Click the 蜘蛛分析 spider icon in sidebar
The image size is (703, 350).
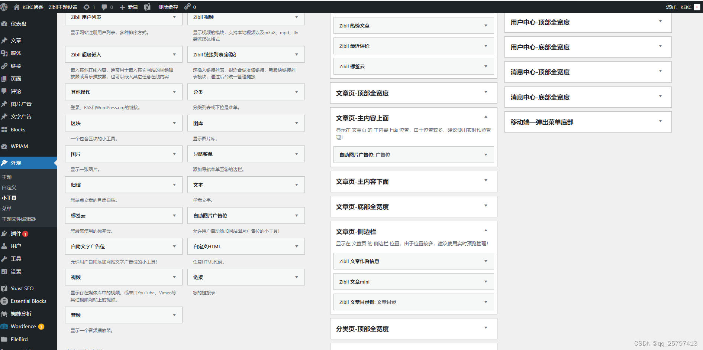[4, 314]
